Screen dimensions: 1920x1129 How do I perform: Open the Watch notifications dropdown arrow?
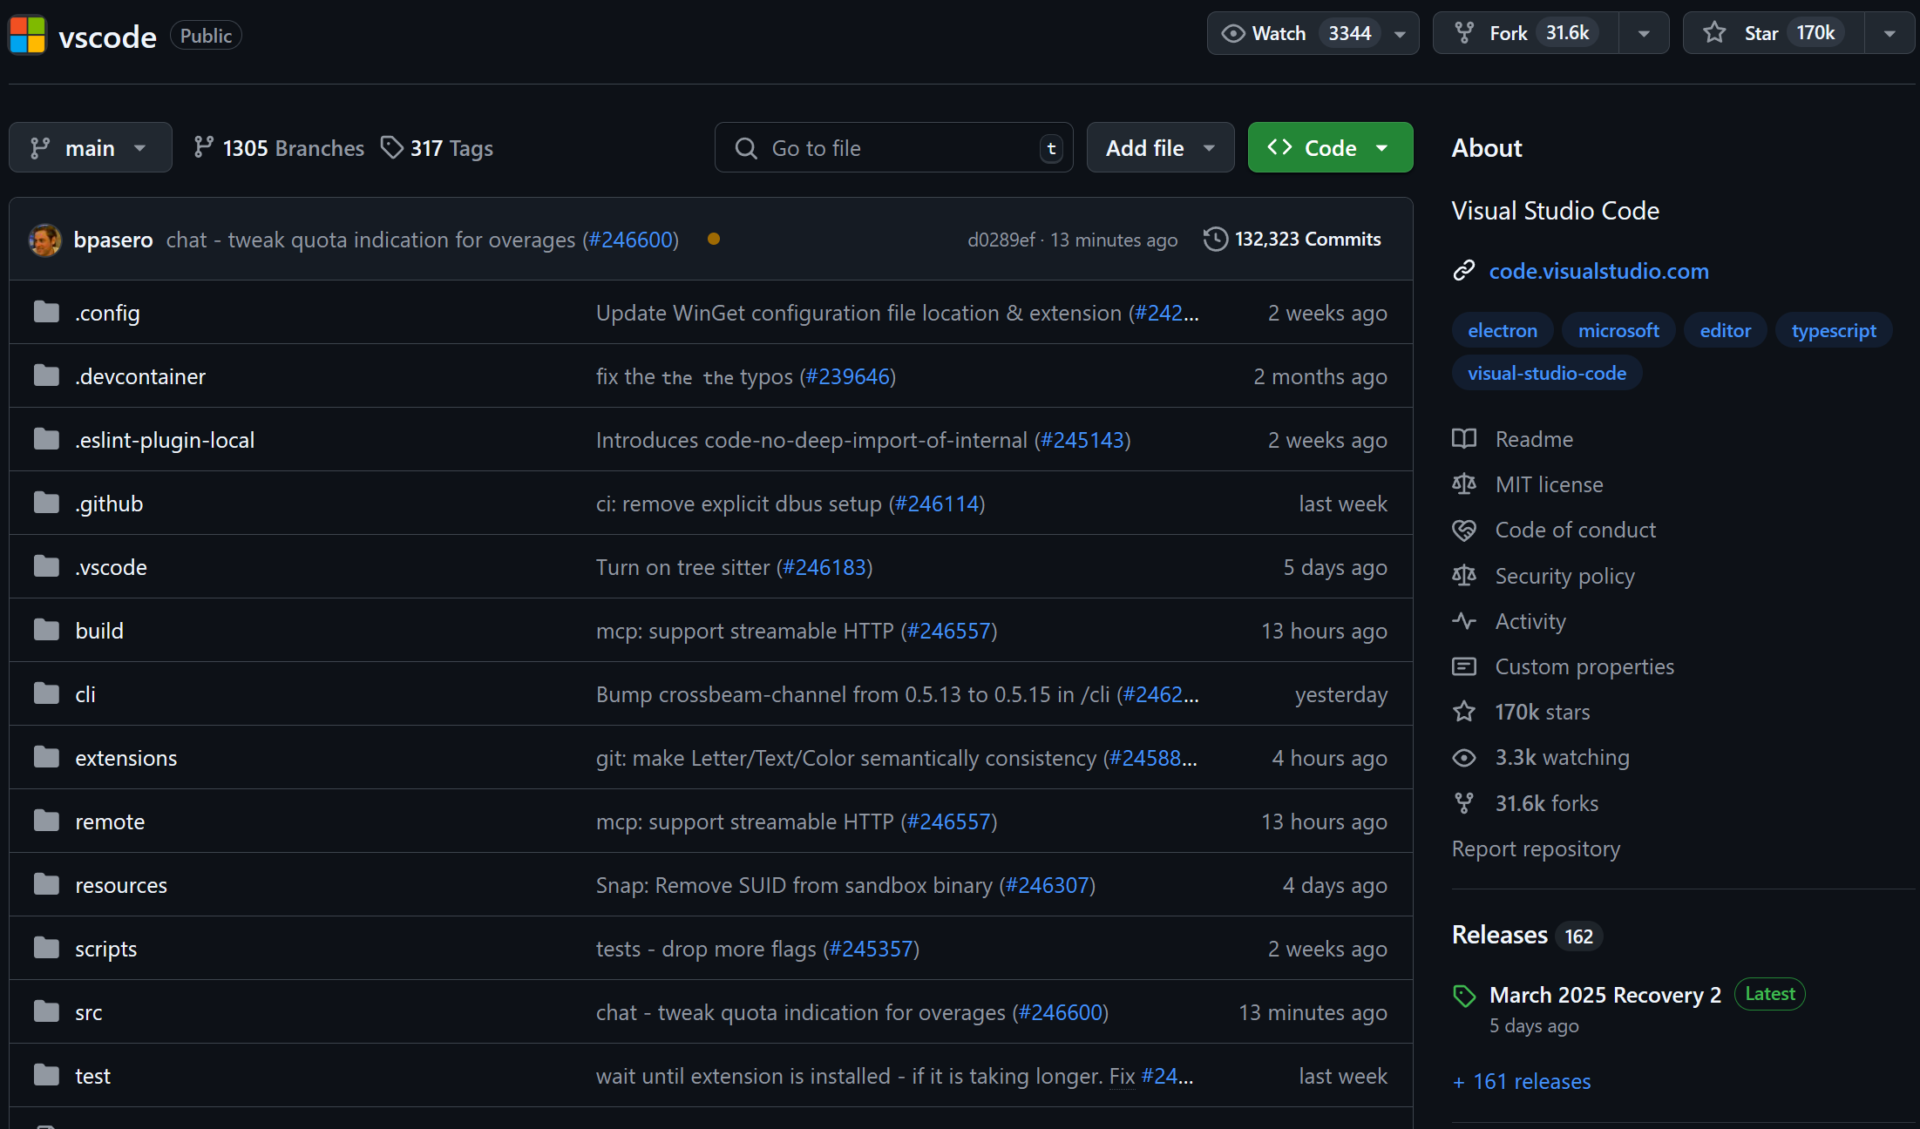pyautogui.click(x=1400, y=34)
